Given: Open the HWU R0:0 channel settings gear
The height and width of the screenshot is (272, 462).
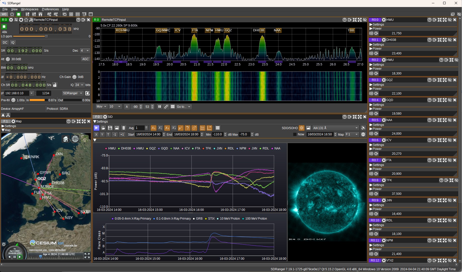Looking at the screenshot, I should point(384,20).
